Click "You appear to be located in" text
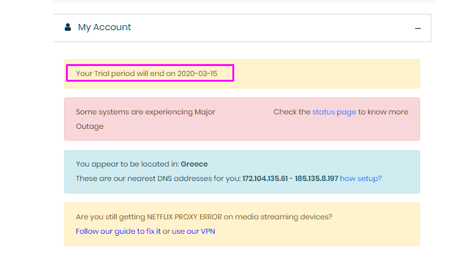 (127, 164)
